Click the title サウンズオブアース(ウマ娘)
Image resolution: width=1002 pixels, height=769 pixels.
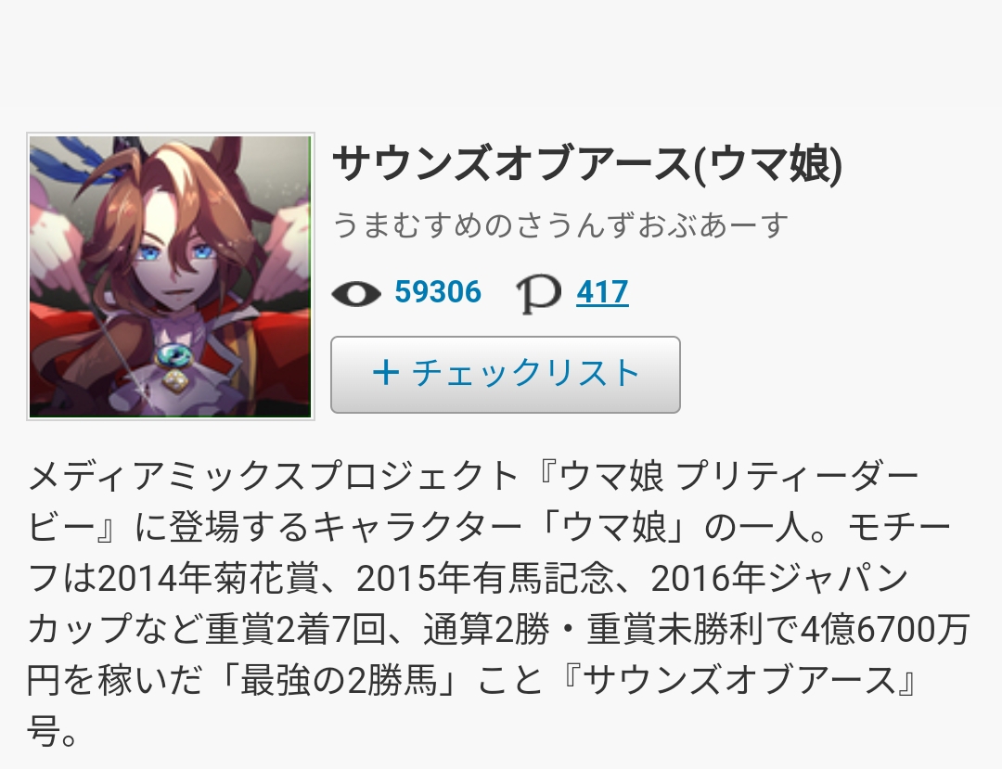tap(587, 163)
